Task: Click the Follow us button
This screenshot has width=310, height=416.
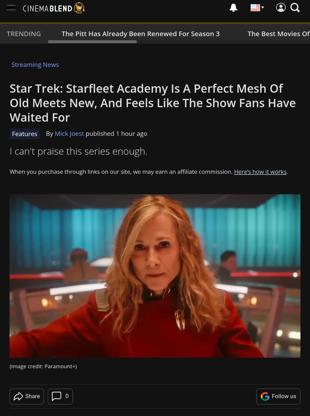Action: [278, 396]
